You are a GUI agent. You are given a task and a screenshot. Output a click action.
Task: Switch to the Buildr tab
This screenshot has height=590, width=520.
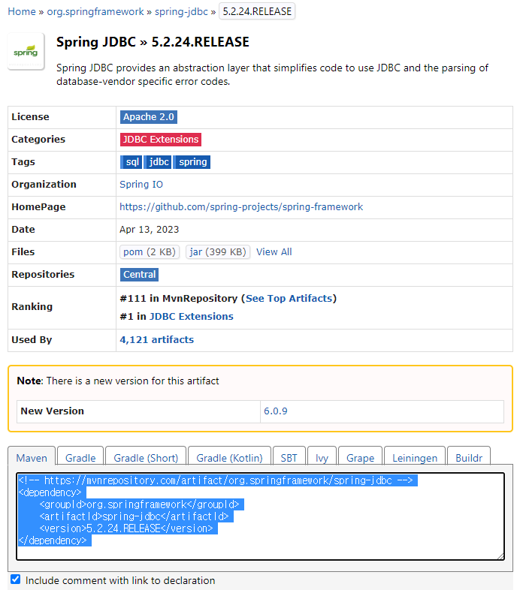click(x=469, y=458)
